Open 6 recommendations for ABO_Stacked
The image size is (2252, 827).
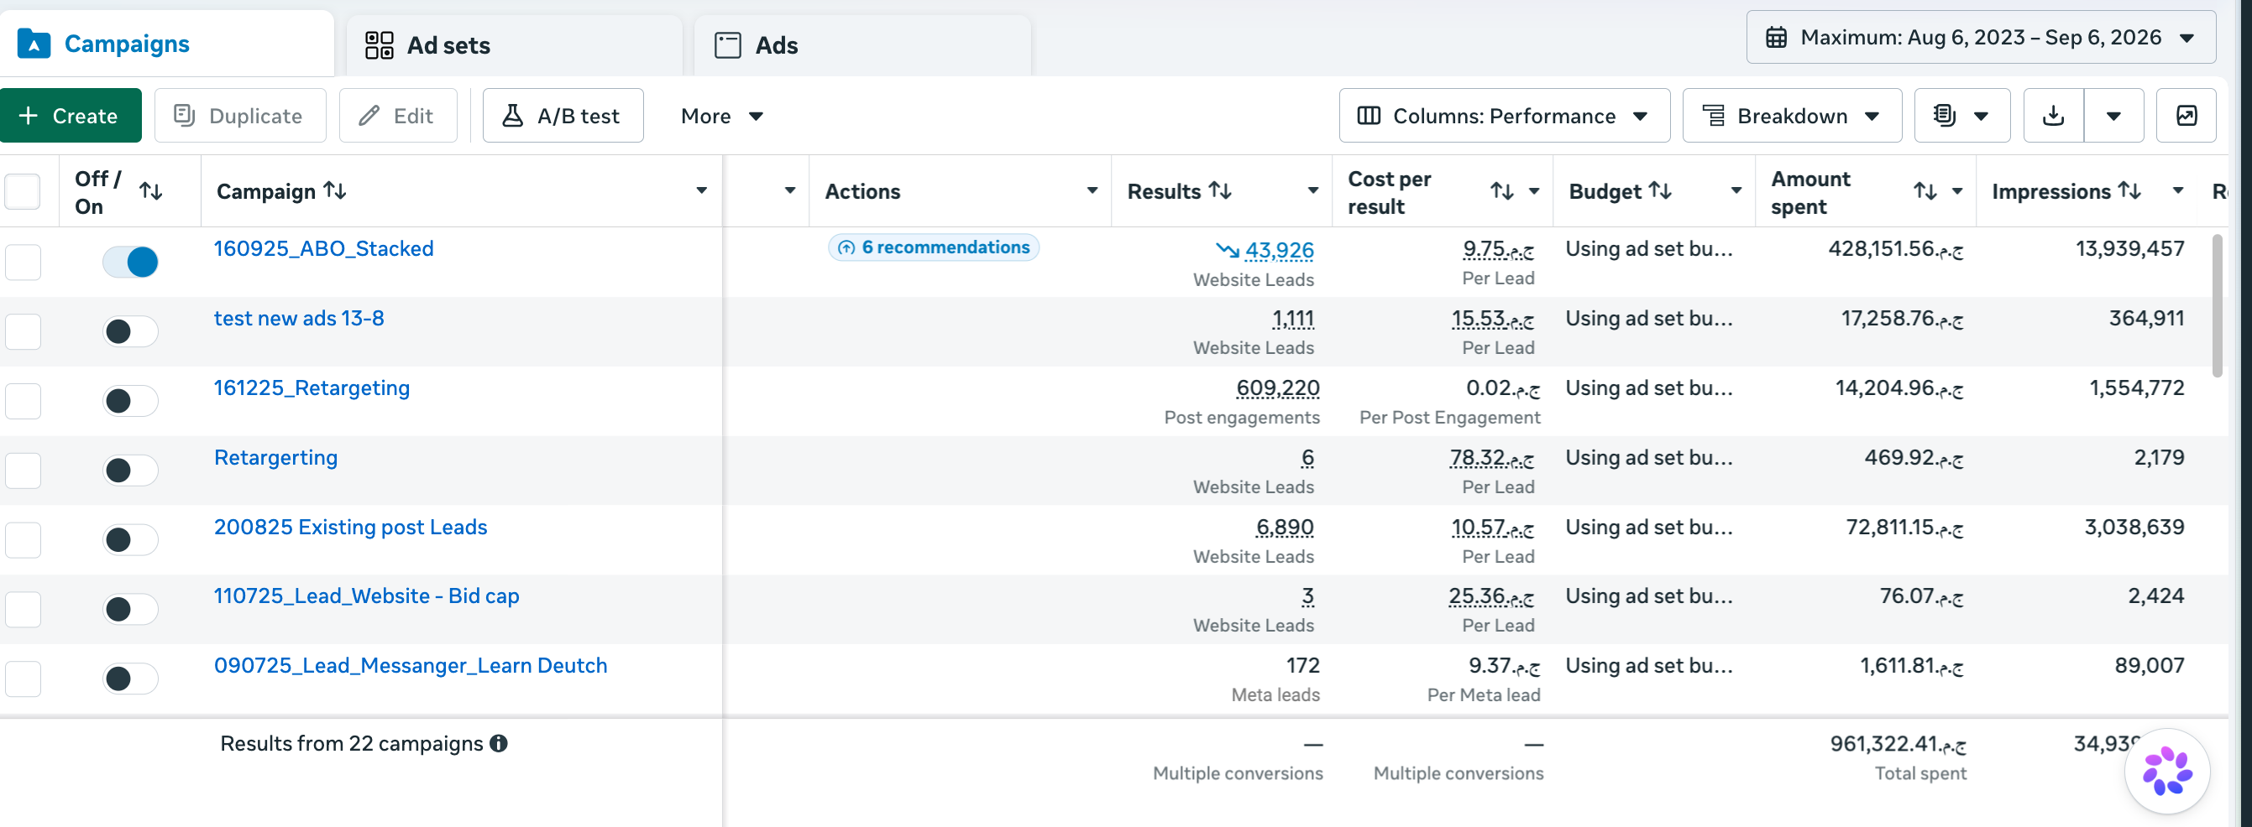point(933,247)
